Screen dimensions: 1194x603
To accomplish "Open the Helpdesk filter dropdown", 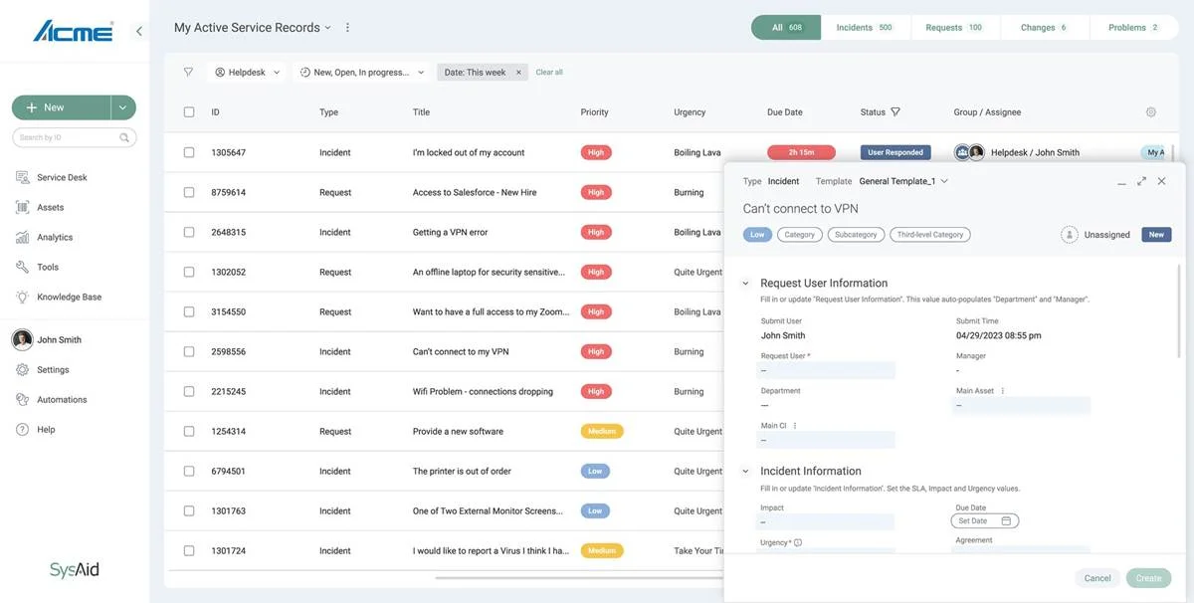I will [x=247, y=72].
